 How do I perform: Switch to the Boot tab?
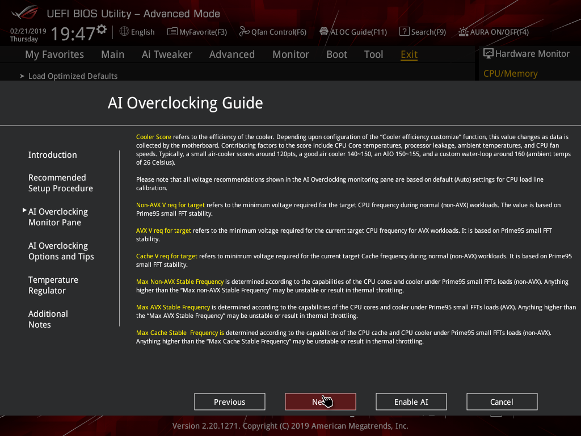click(x=336, y=54)
